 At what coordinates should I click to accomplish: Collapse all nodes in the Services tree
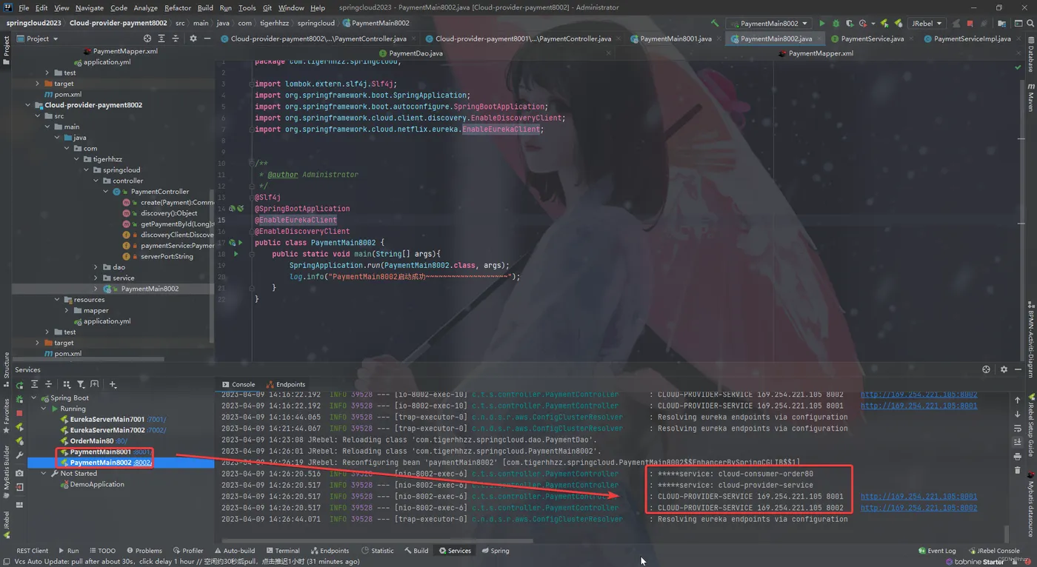coord(48,384)
